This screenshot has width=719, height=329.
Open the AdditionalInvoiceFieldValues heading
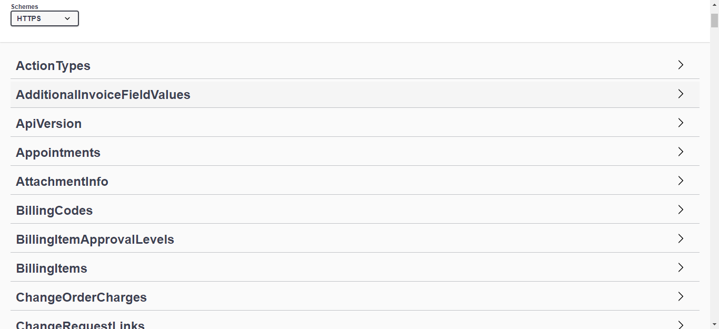pyautogui.click(x=103, y=95)
